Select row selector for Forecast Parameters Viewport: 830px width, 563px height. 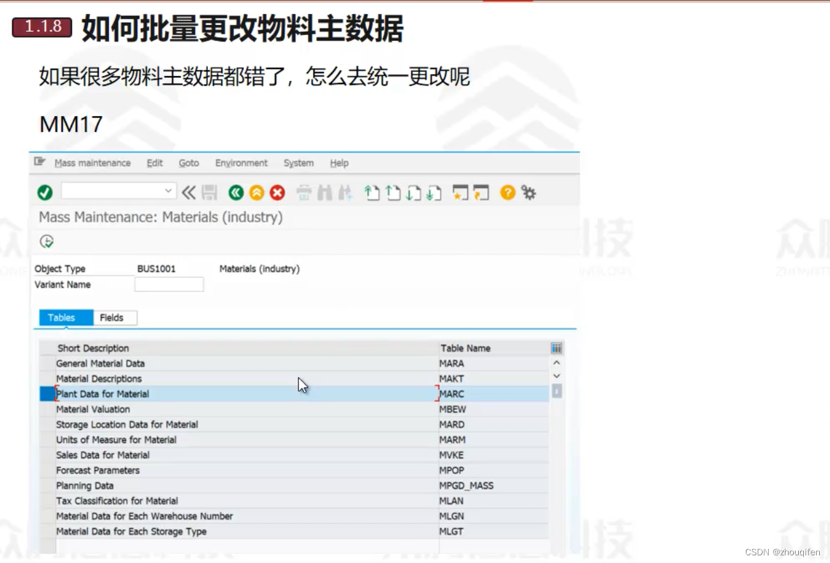coord(47,471)
